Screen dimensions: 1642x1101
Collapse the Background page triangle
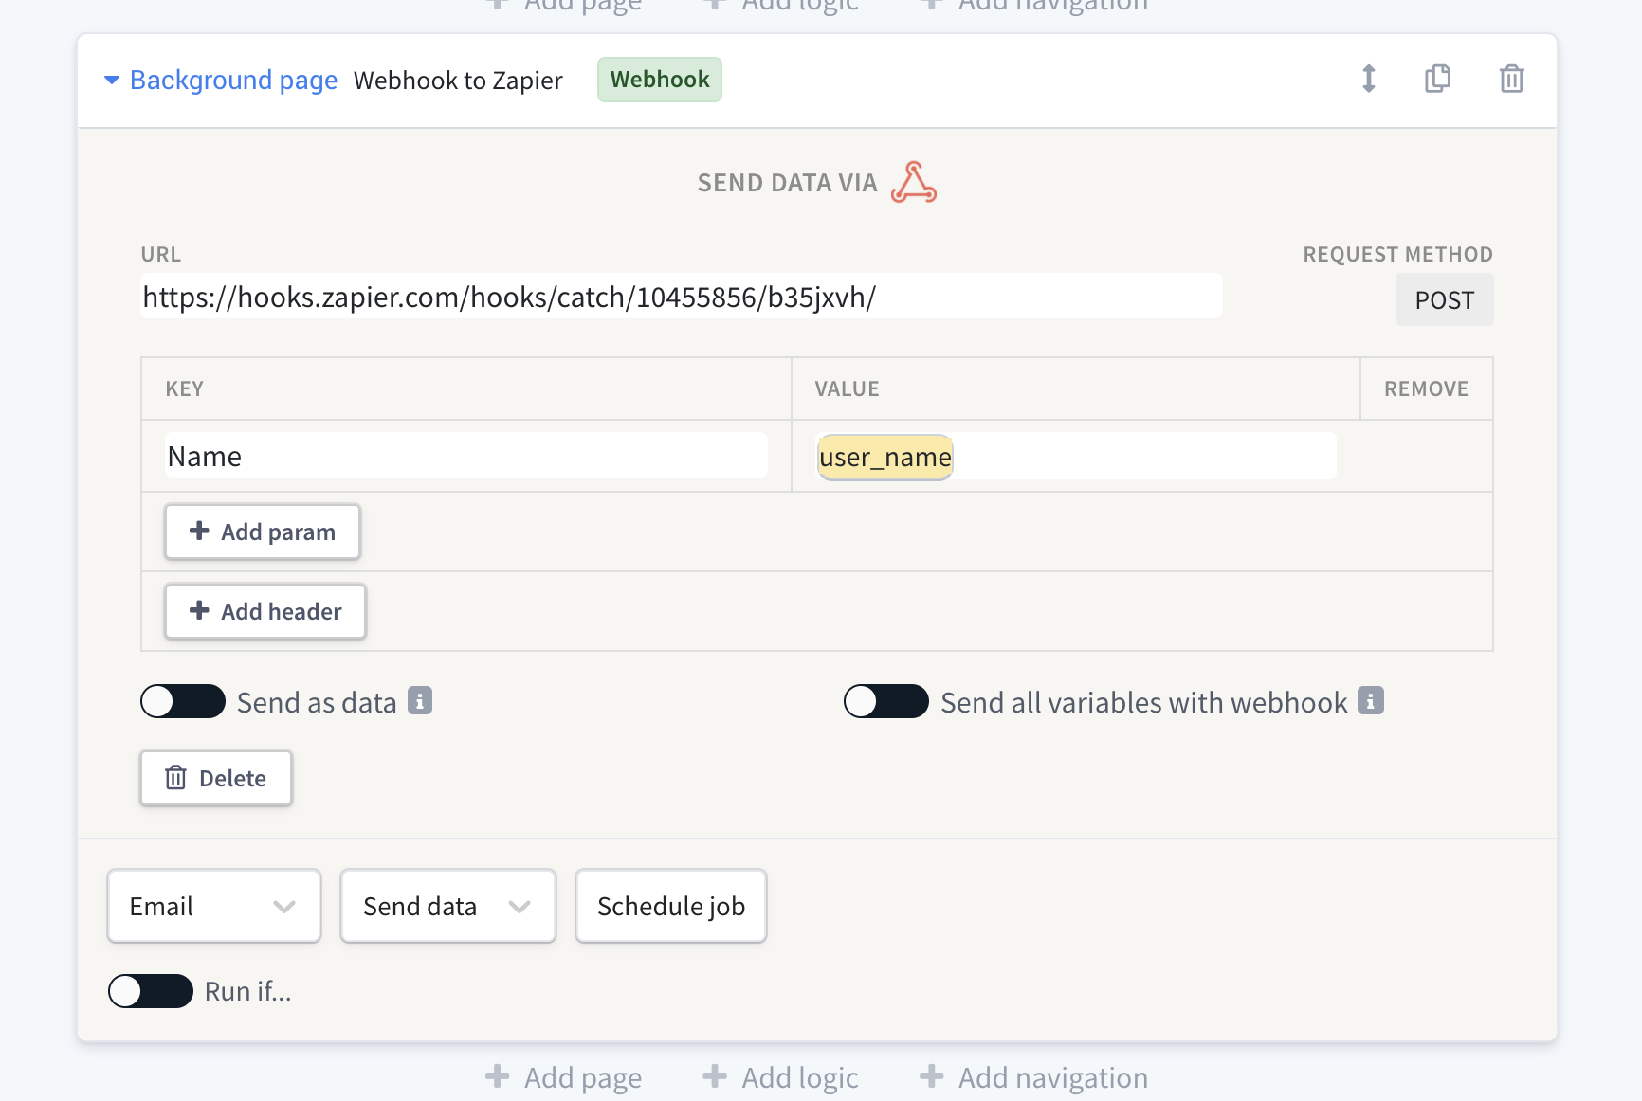pyautogui.click(x=112, y=81)
